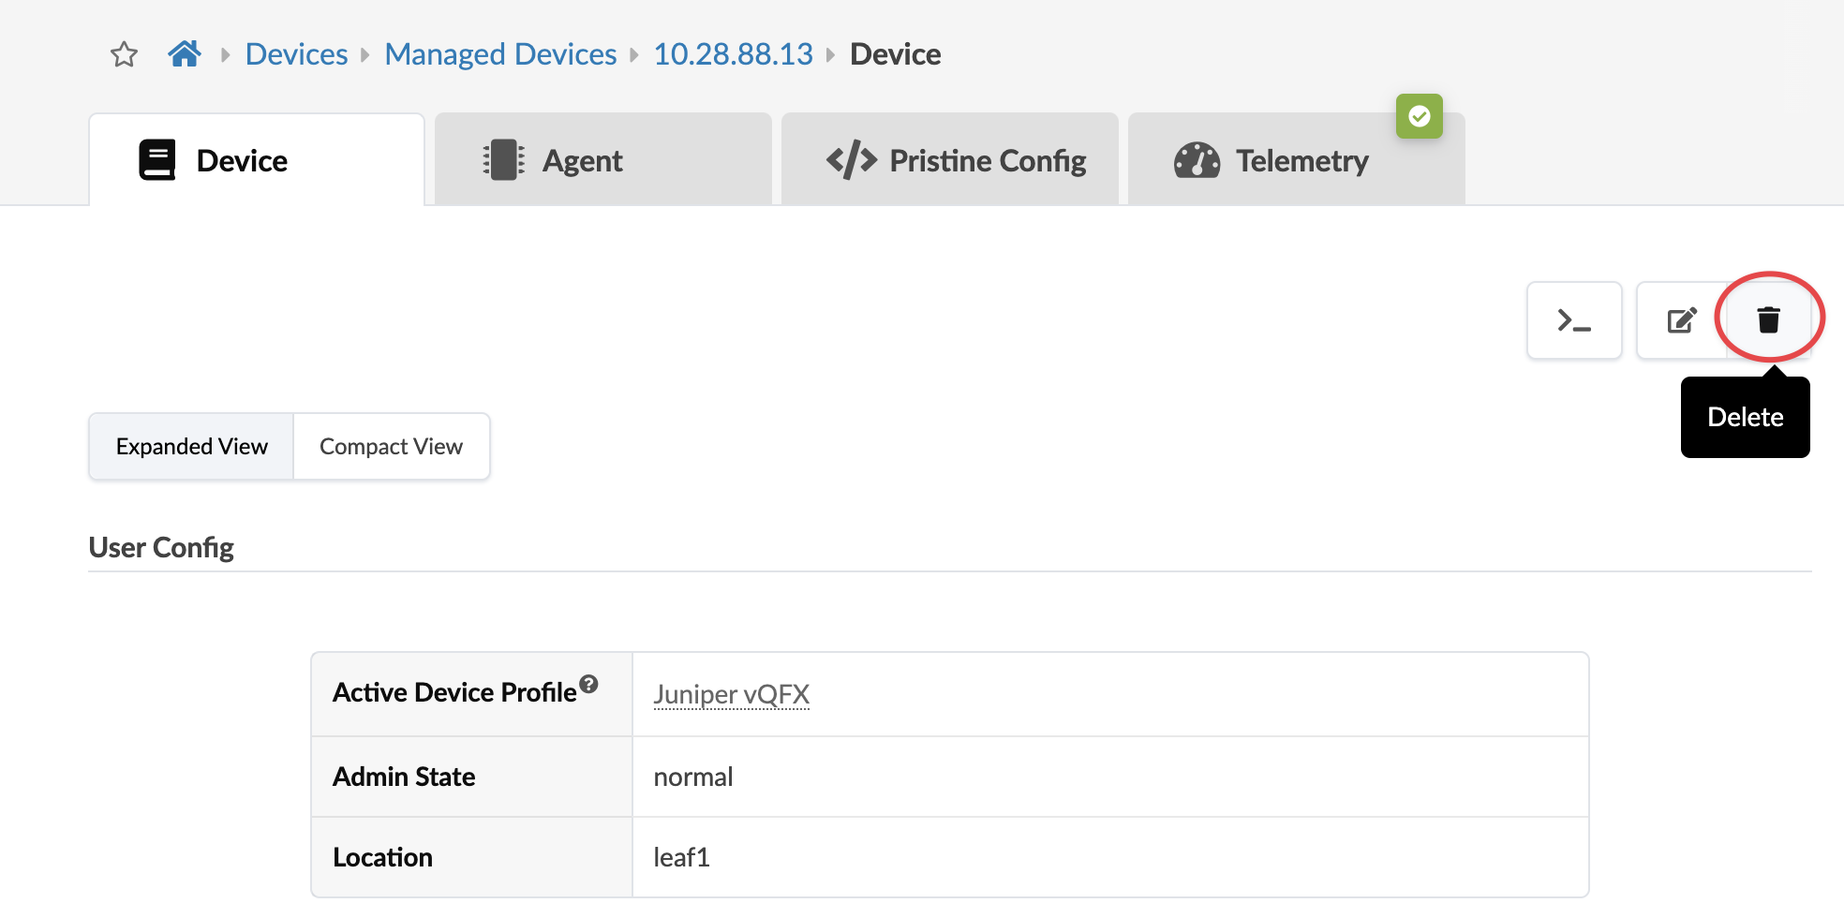
Task: Click help icon beside Active Device Profile
Action: (588, 684)
